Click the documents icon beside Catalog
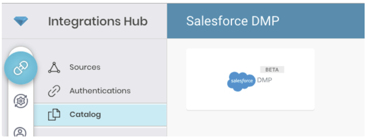This screenshot has width=367, height=140. pos(54,115)
